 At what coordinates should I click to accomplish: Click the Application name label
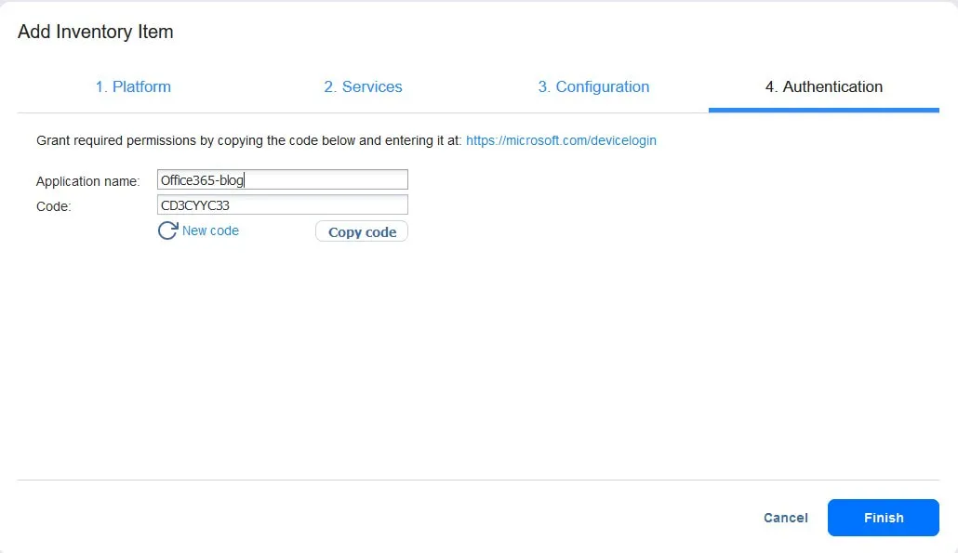click(x=87, y=181)
